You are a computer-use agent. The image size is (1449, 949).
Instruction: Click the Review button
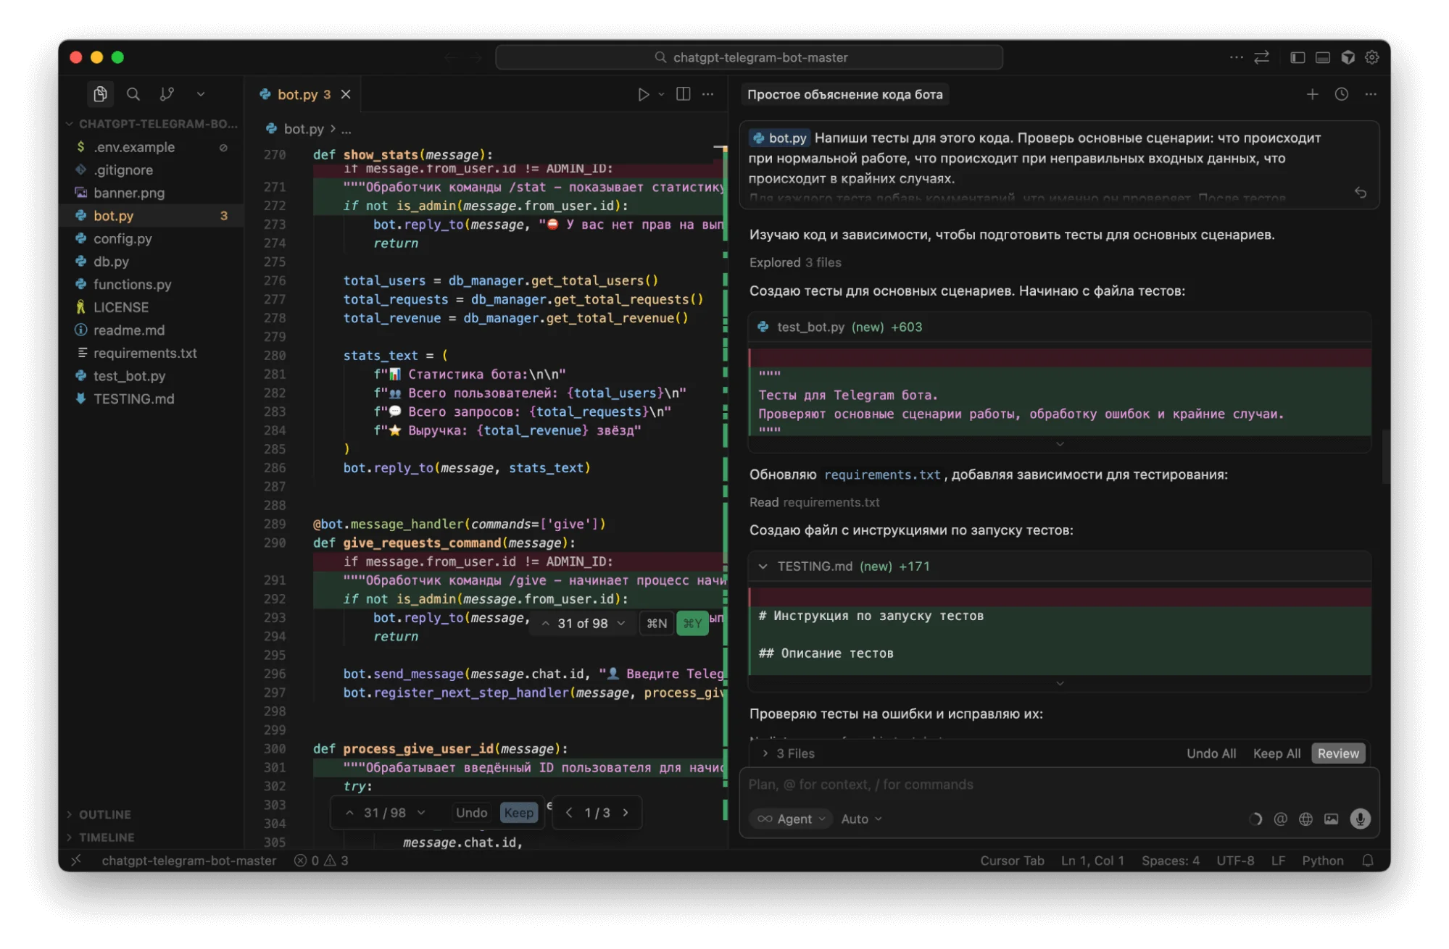1338,753
